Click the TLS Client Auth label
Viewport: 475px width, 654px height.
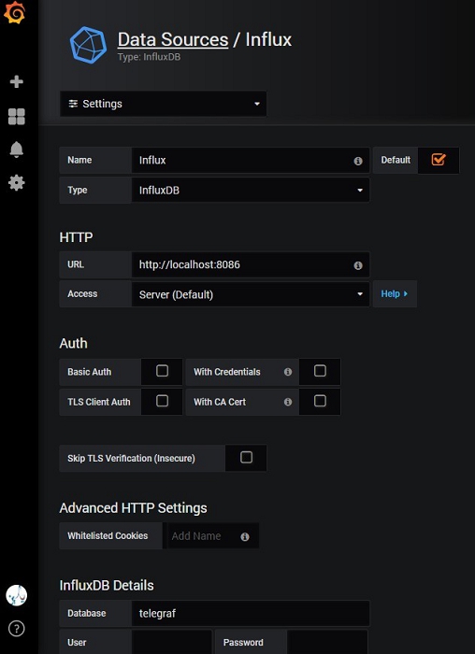99,402
